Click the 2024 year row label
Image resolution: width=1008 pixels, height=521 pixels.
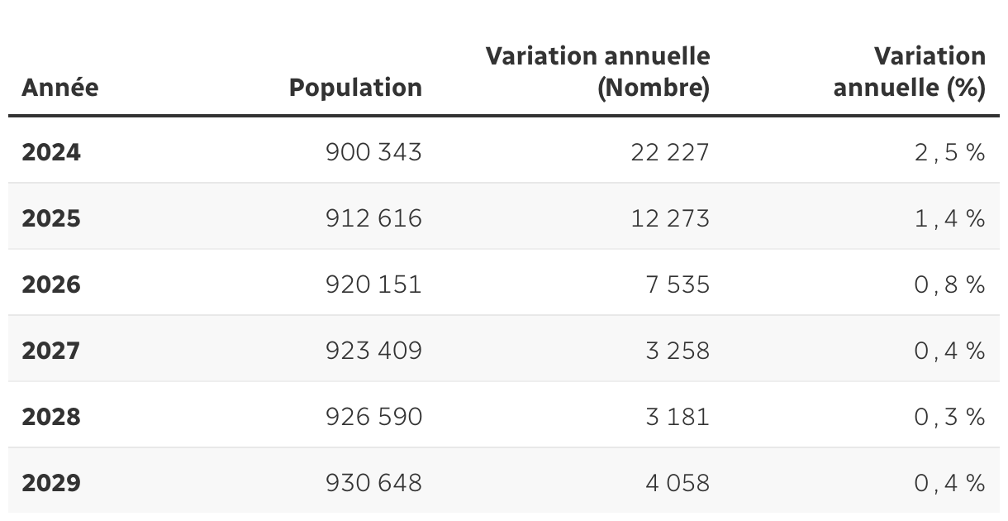pyautogui.click(x=51, y=152)
